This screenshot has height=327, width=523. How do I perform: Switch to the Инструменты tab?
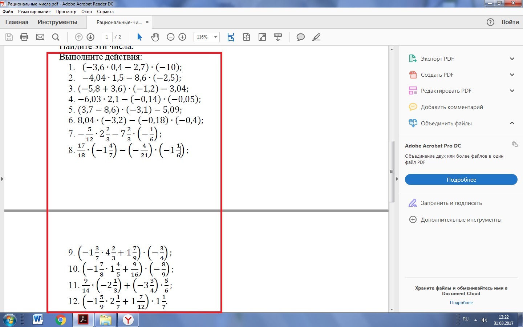click(x=57, y=22)
